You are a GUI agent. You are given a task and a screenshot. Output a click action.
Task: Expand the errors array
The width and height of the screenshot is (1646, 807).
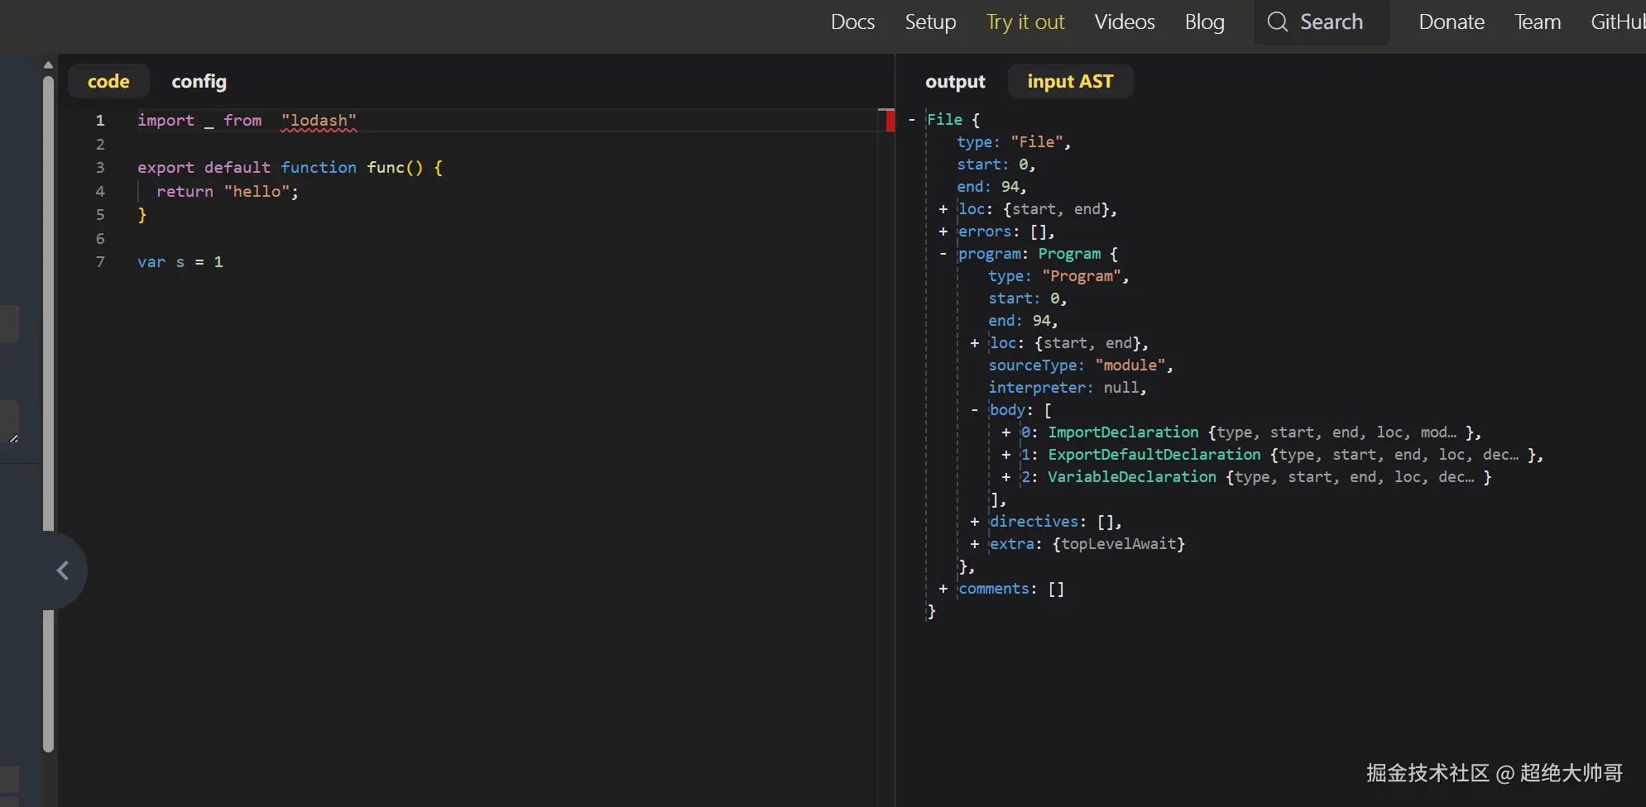(943, 232)
